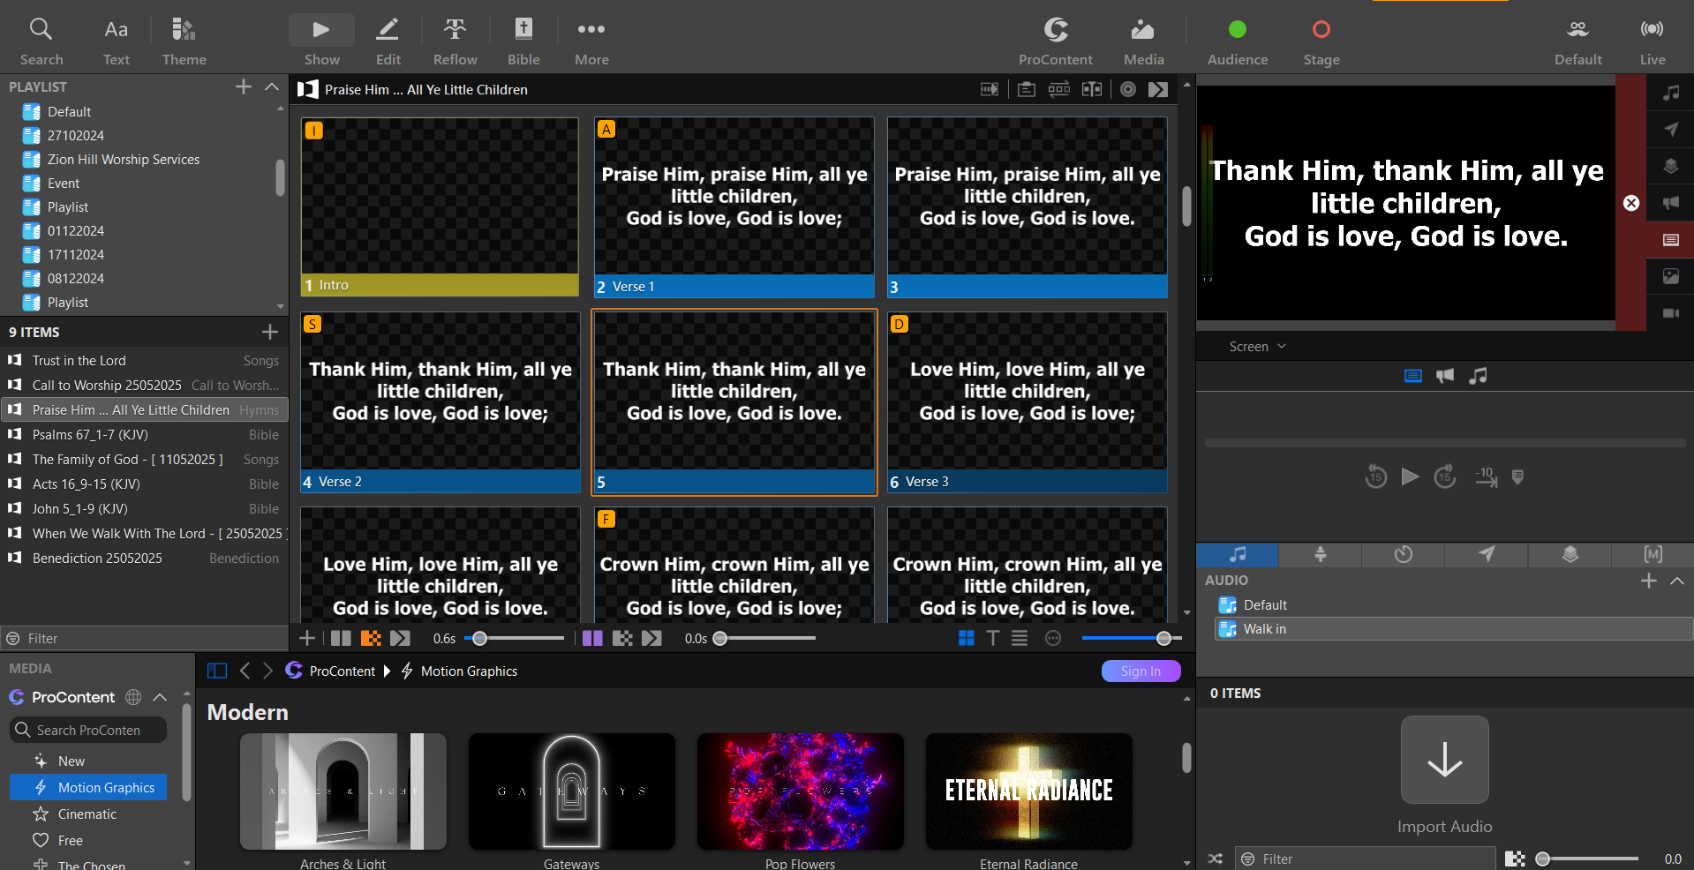Adjust the slide thumbnail size slider
This screenshot has width=1694, height=870.
(1163, 638)
